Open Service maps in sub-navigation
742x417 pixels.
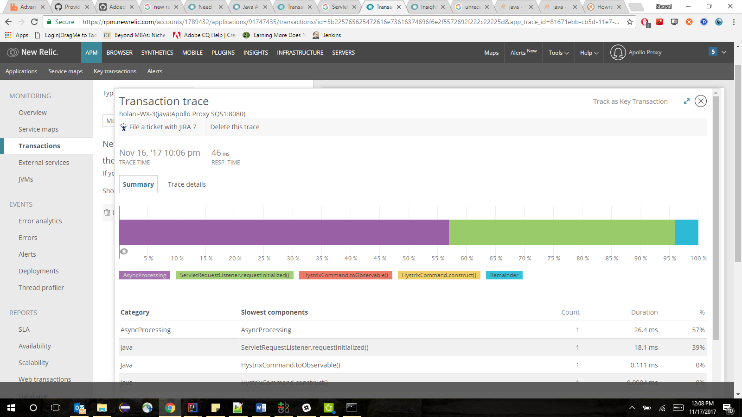(65, 71)
